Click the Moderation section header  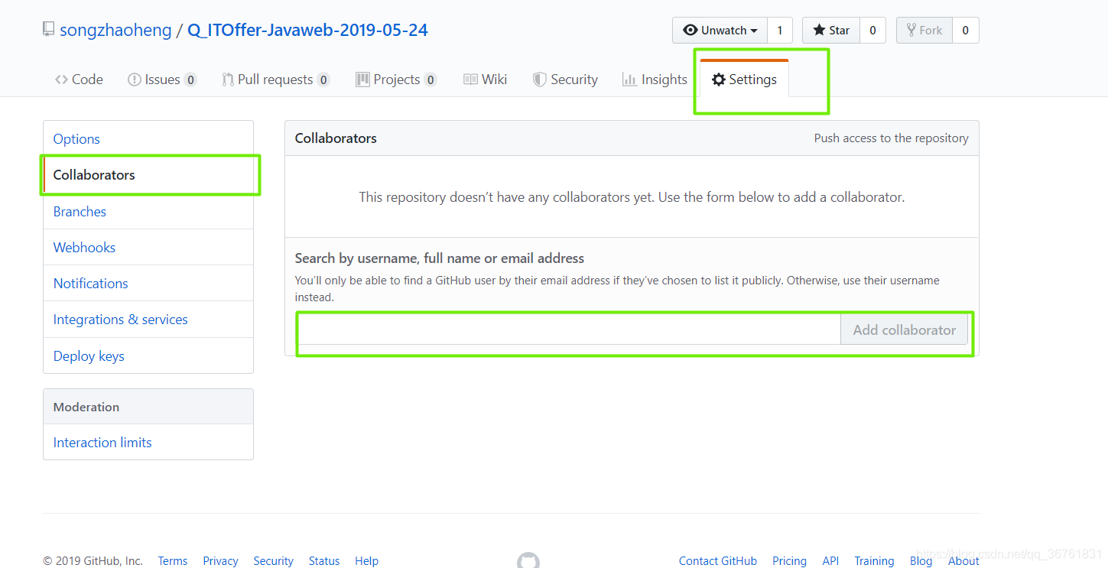click(x=148, y=407)
